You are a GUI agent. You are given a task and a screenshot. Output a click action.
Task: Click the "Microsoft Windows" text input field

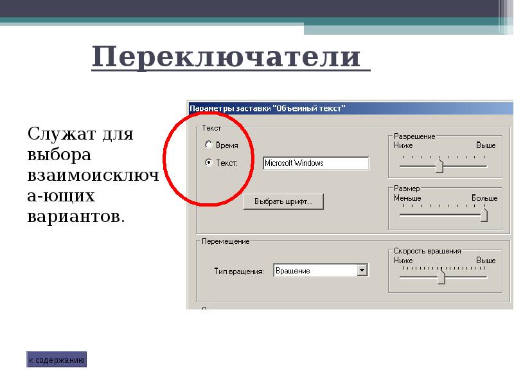tap(315, 163)
